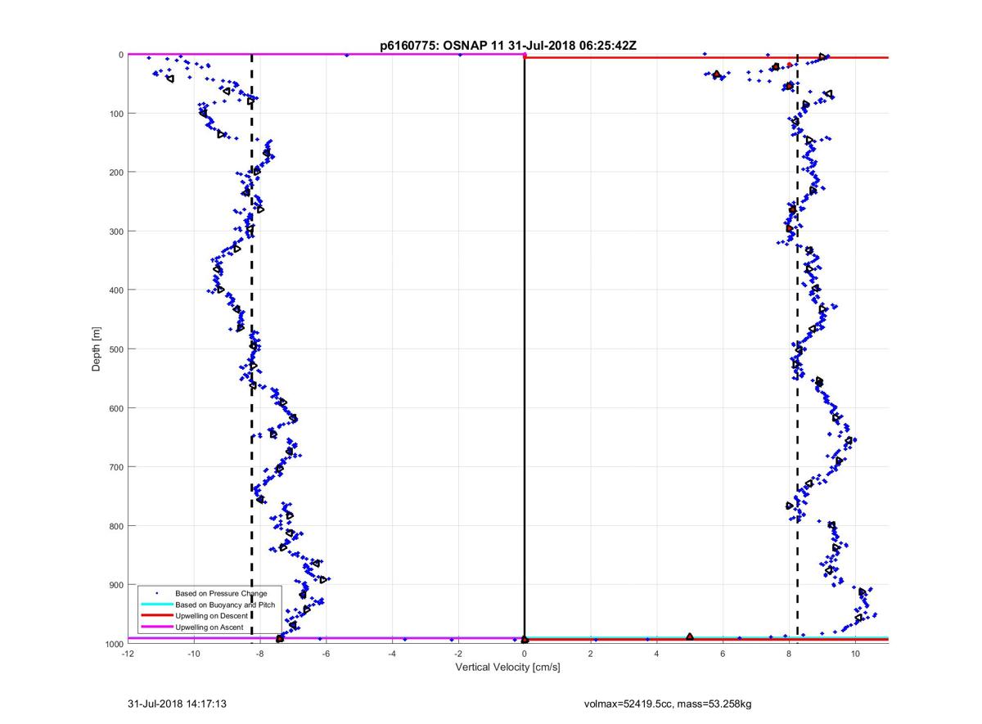Screen dimensions: 982x724
Task: Click the red line sample in legend
Action: (156, 615)
